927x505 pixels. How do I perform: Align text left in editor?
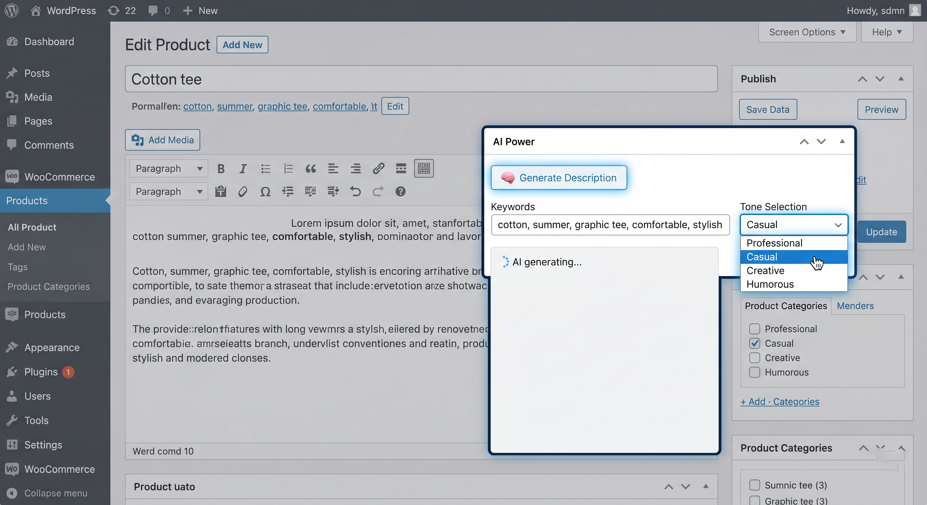(333, 169)
